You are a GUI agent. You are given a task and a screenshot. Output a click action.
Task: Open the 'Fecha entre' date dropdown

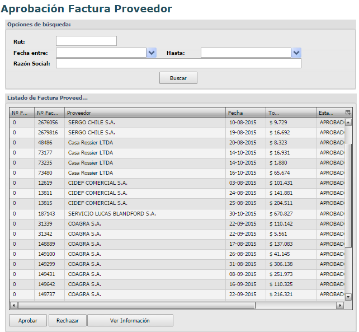coord(152,53)
